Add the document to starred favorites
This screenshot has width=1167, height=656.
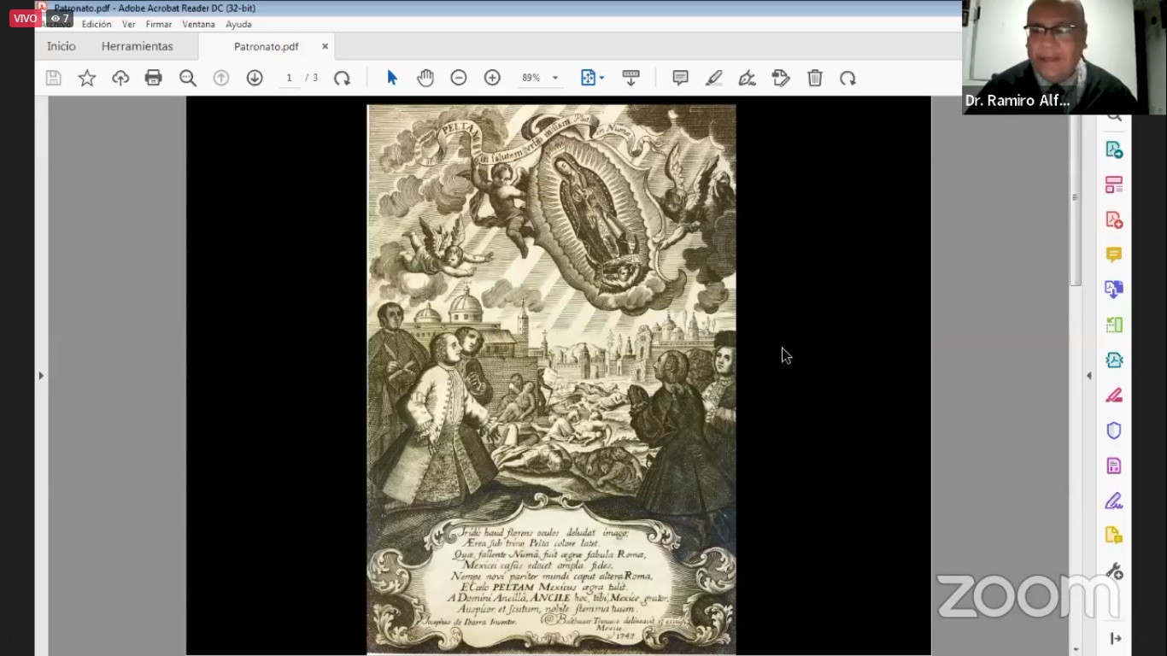point(87,78)
